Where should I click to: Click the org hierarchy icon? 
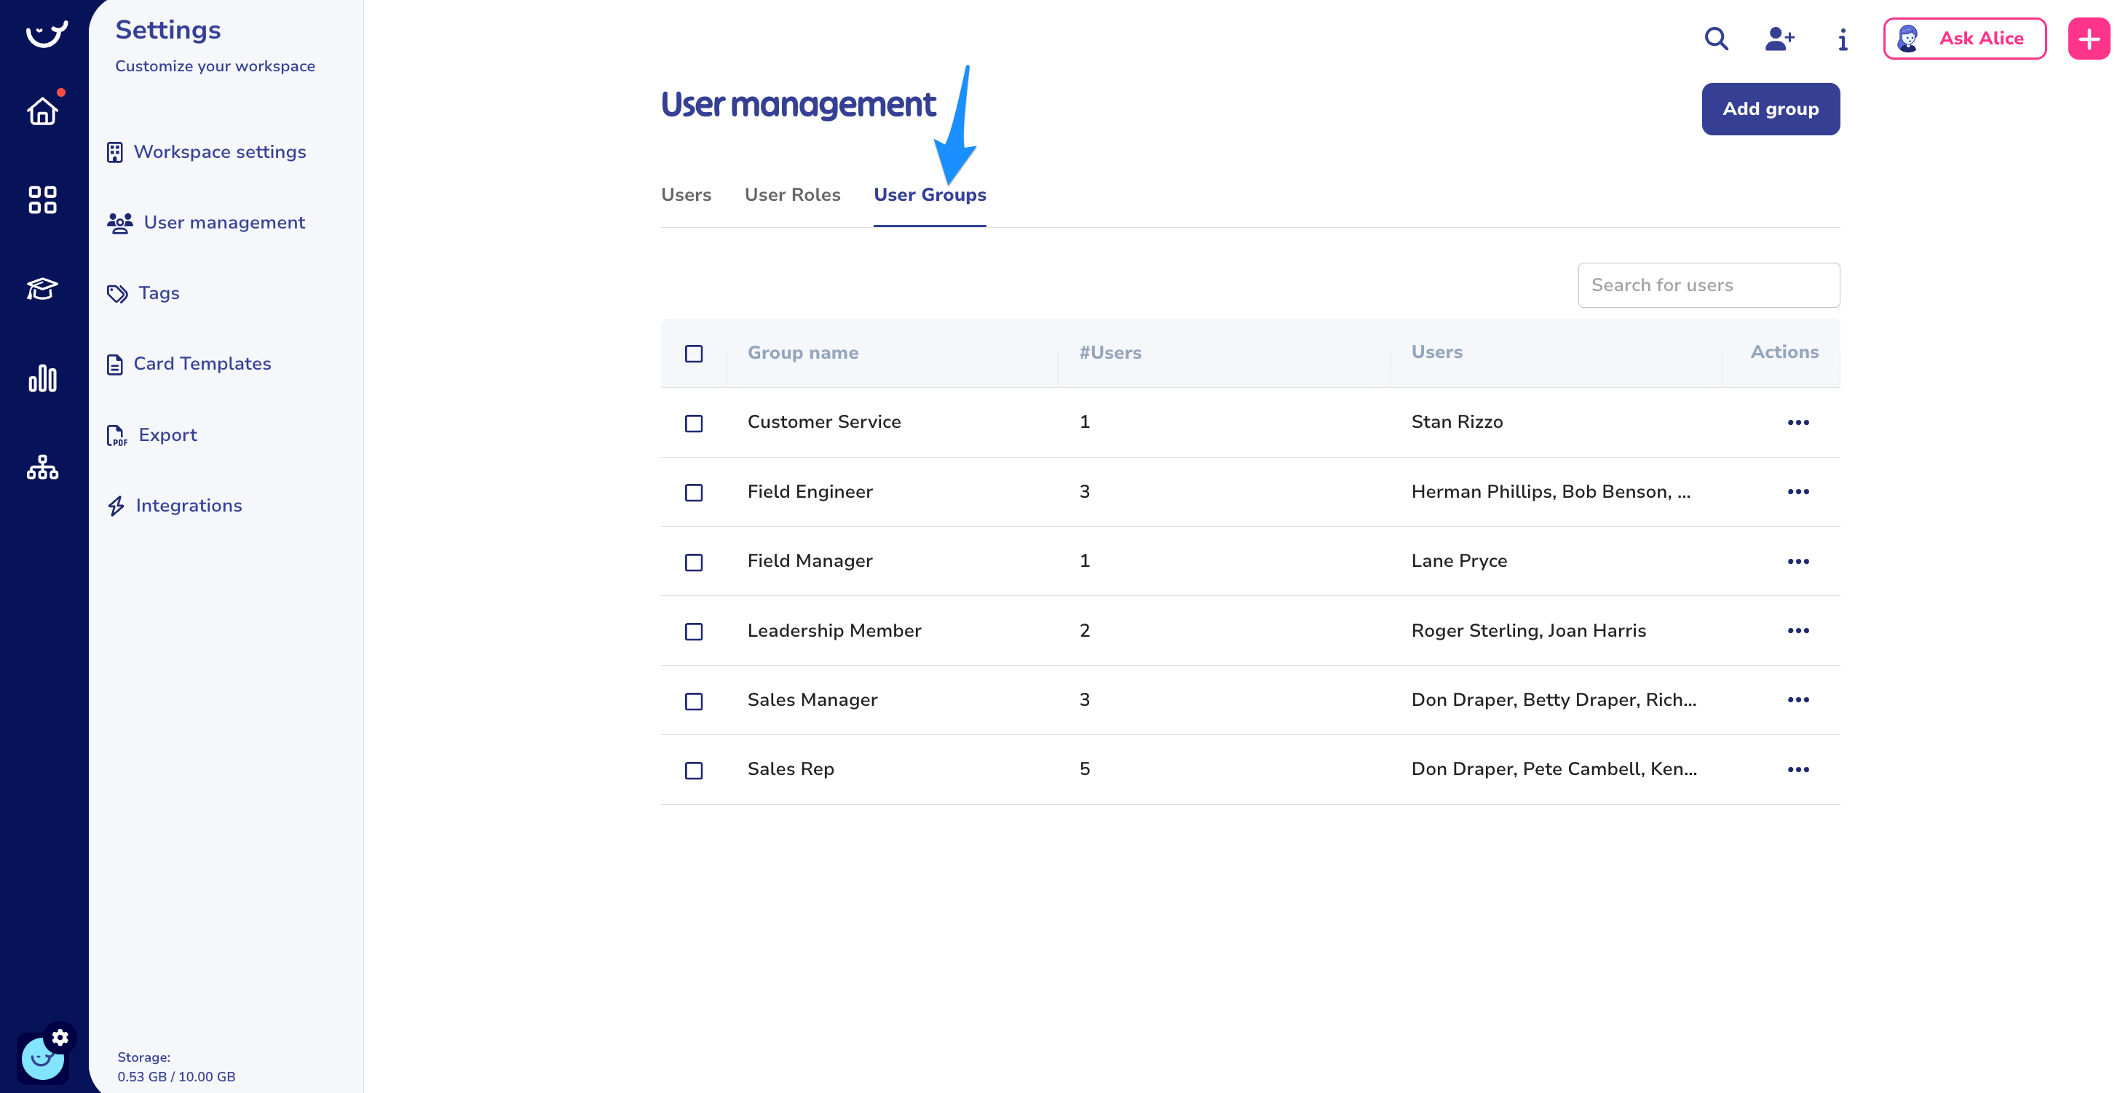coord(43,467)
